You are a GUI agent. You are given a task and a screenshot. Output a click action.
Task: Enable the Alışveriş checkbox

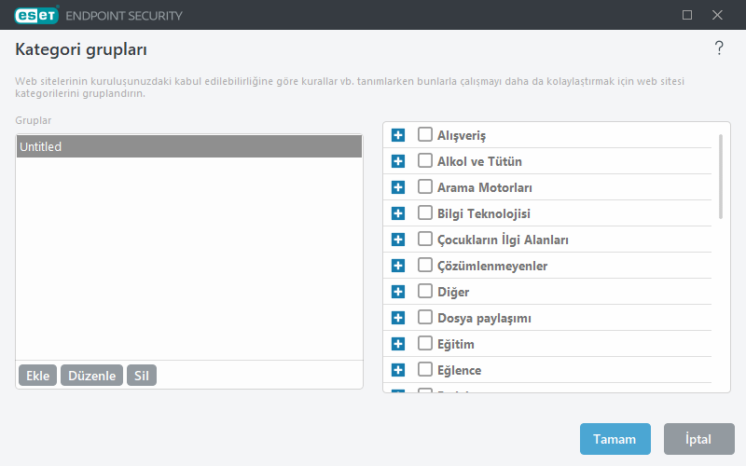pos(425,135)
